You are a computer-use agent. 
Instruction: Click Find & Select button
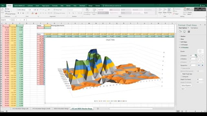pos(190,14)
